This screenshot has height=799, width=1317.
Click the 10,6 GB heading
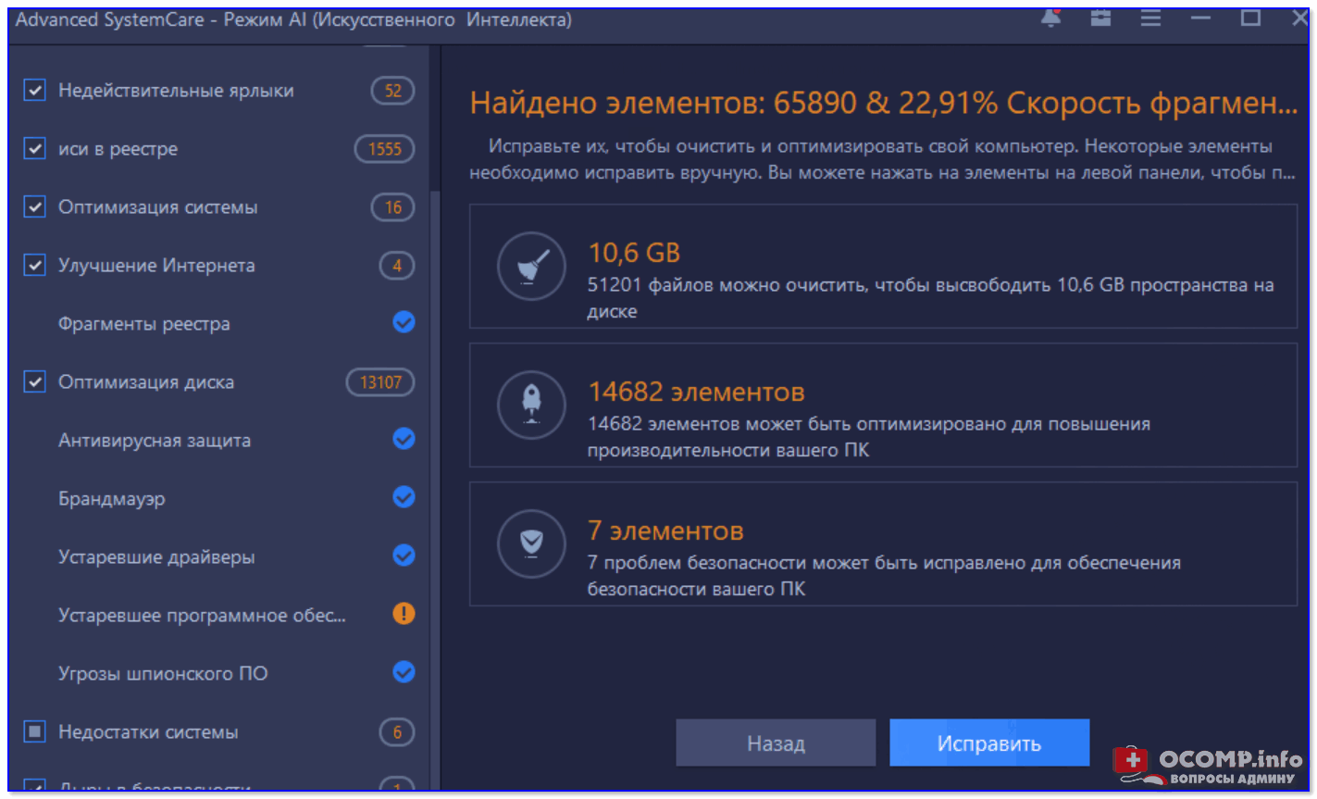635,253
